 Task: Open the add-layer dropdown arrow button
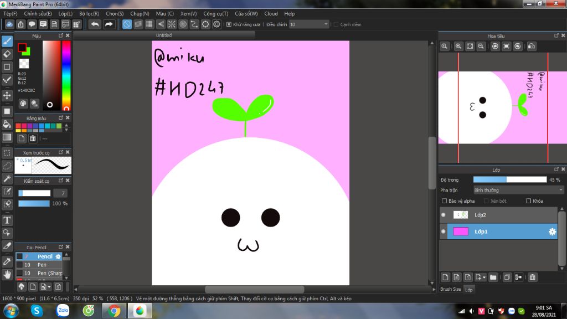[x=481, y=277]
